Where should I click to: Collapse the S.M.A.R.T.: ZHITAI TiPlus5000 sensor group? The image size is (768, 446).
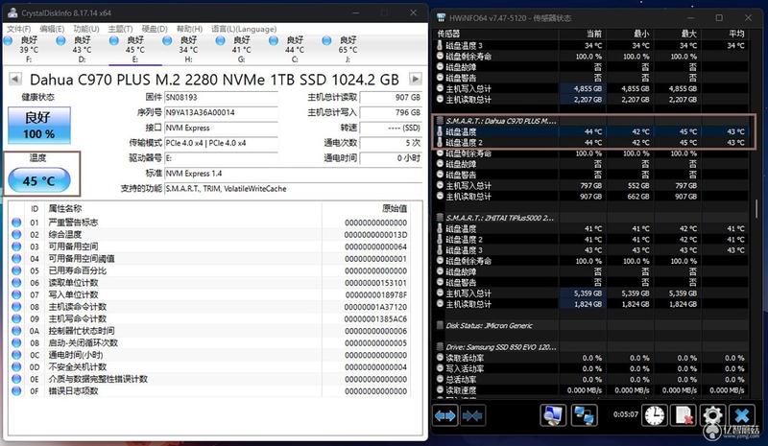(441, 218)
